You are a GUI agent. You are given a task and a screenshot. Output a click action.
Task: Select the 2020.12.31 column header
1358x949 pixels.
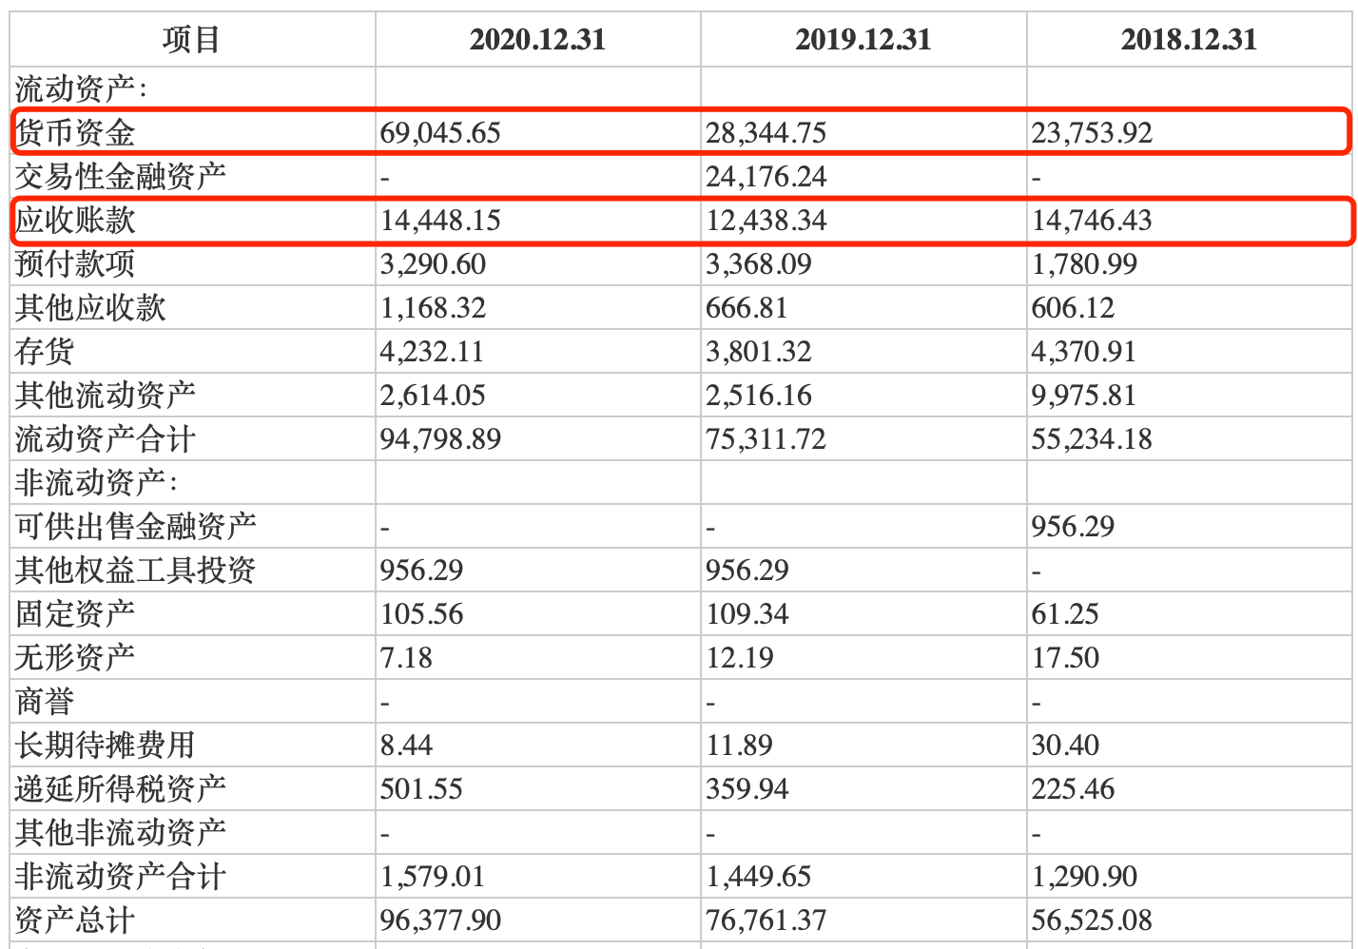tap(537, 39)
